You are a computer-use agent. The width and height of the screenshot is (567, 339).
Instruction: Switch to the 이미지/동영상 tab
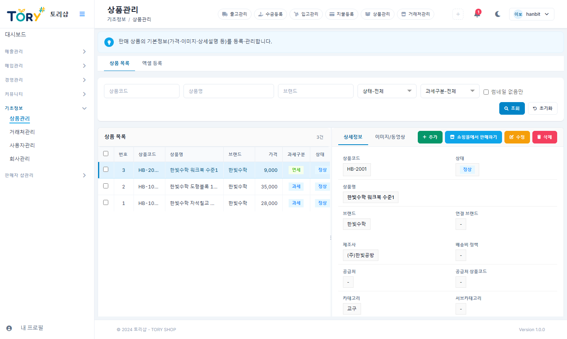click(390, 137)
